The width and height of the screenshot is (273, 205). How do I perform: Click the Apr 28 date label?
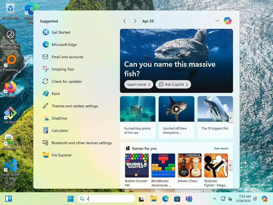(x=148, y=21)
